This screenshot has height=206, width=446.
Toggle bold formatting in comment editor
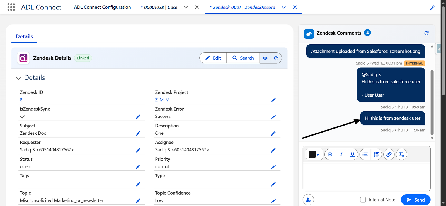coord(330,154)
